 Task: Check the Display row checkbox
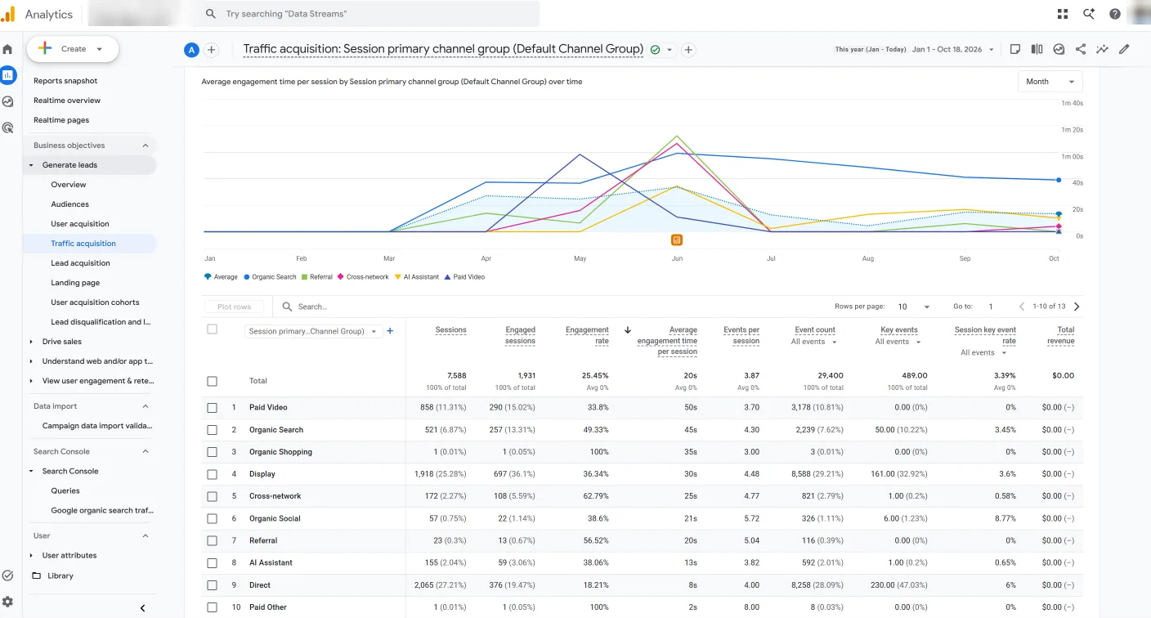click(x=213, y=474)
